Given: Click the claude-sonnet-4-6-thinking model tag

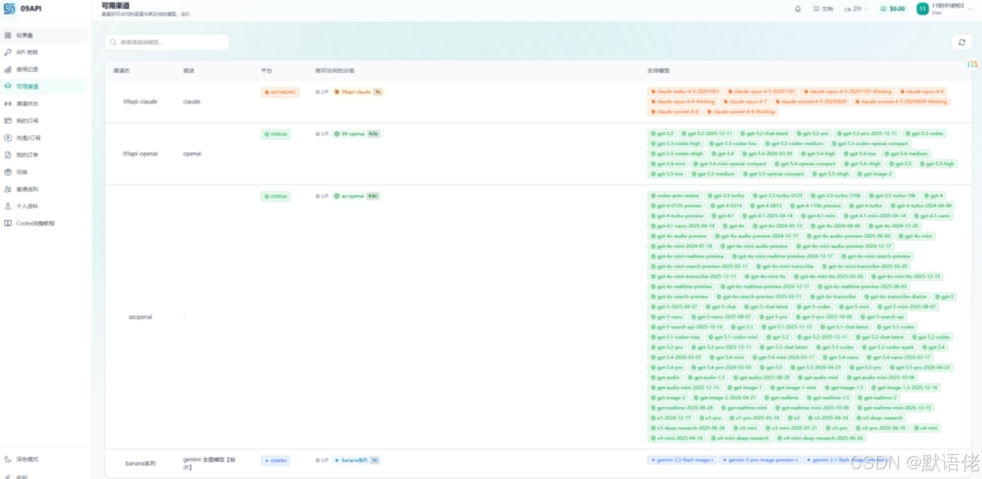Looking at the screenshot, I should 741,111.
